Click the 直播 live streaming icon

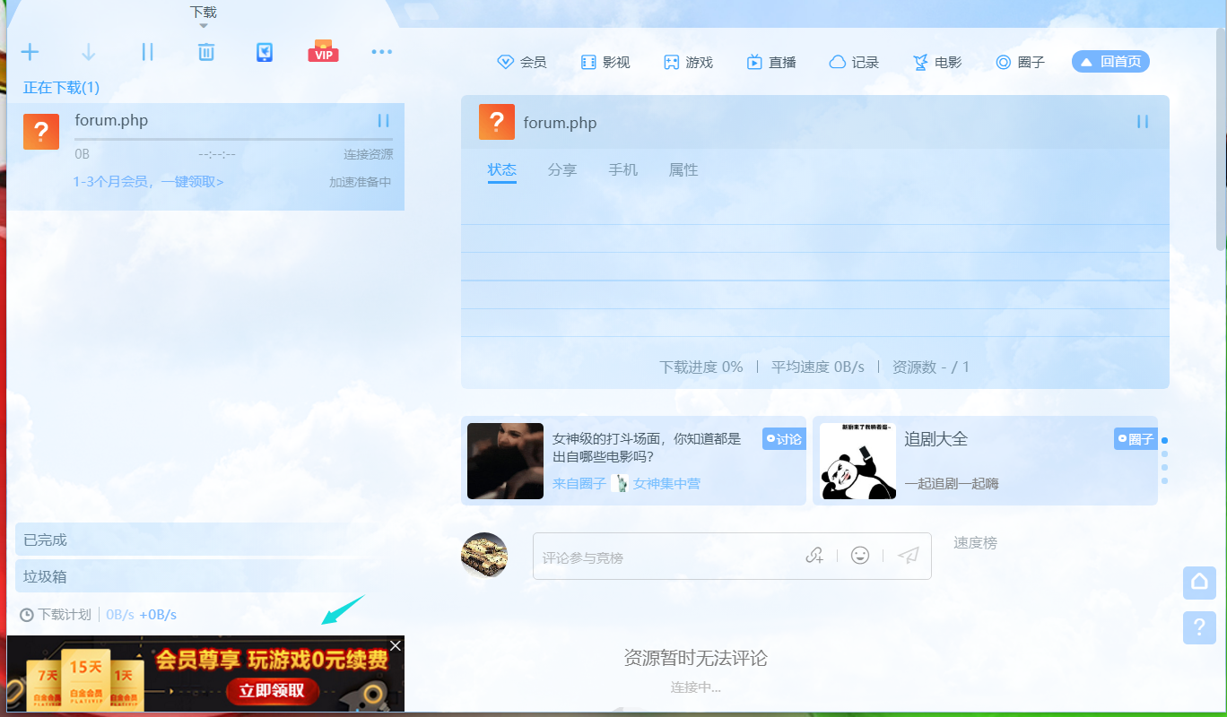pyautogui.click(x=770, y=61)
